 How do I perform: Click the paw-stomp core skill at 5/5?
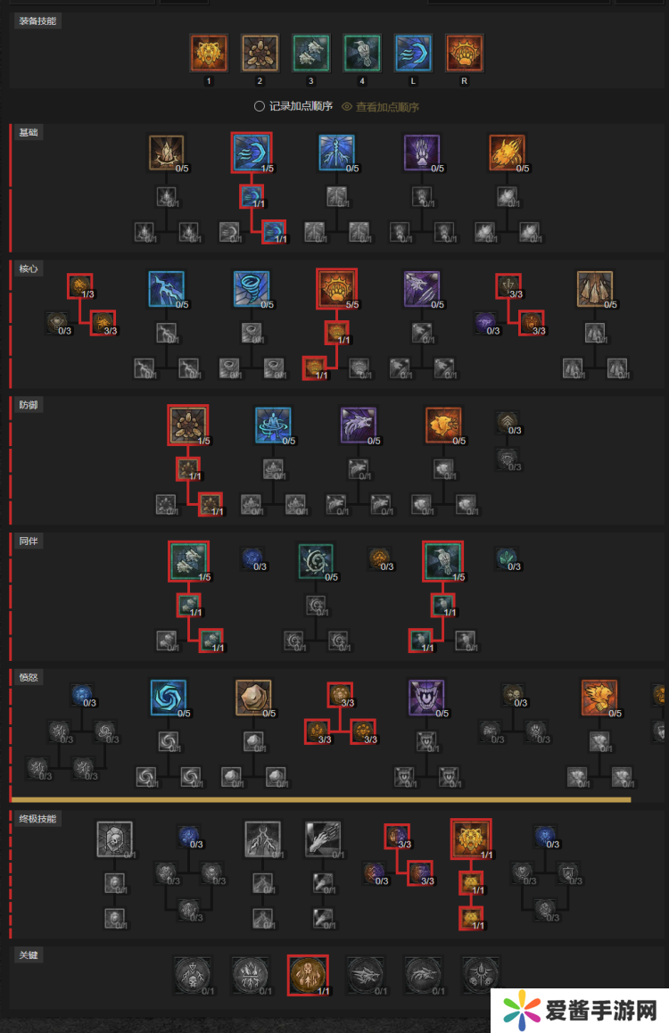[336, 289]
